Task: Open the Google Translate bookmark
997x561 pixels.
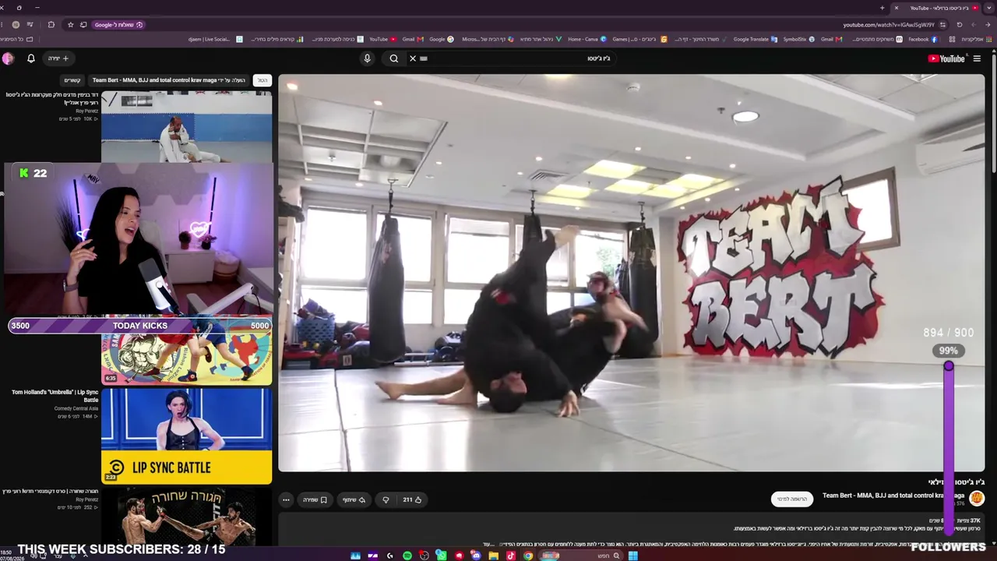Action: click(x=755, y=39)
